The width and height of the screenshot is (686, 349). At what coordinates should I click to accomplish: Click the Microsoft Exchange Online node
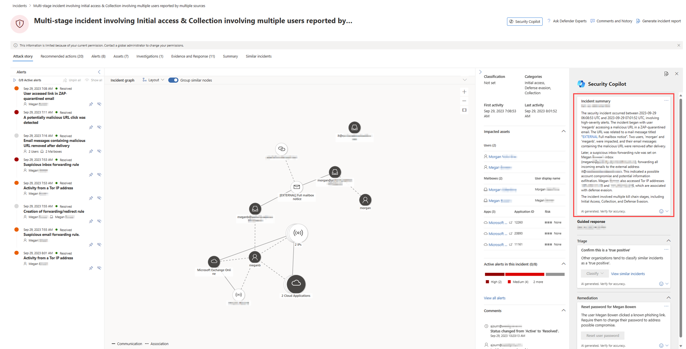pos(214,262)
